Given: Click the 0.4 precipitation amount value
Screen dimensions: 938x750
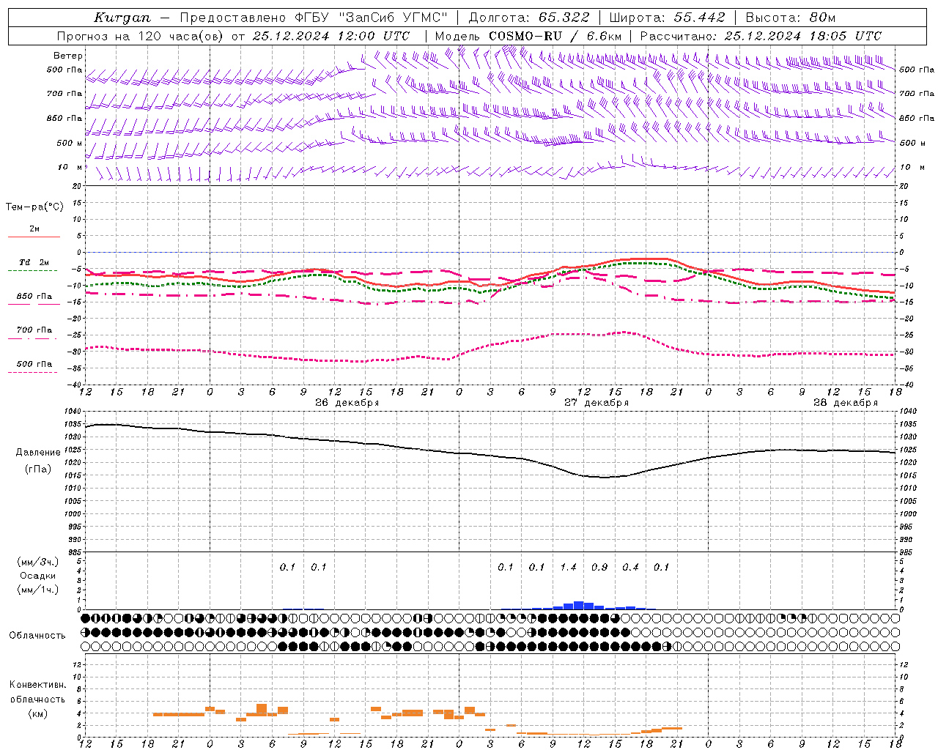Looking at the screenshot, I should (630, 567).
